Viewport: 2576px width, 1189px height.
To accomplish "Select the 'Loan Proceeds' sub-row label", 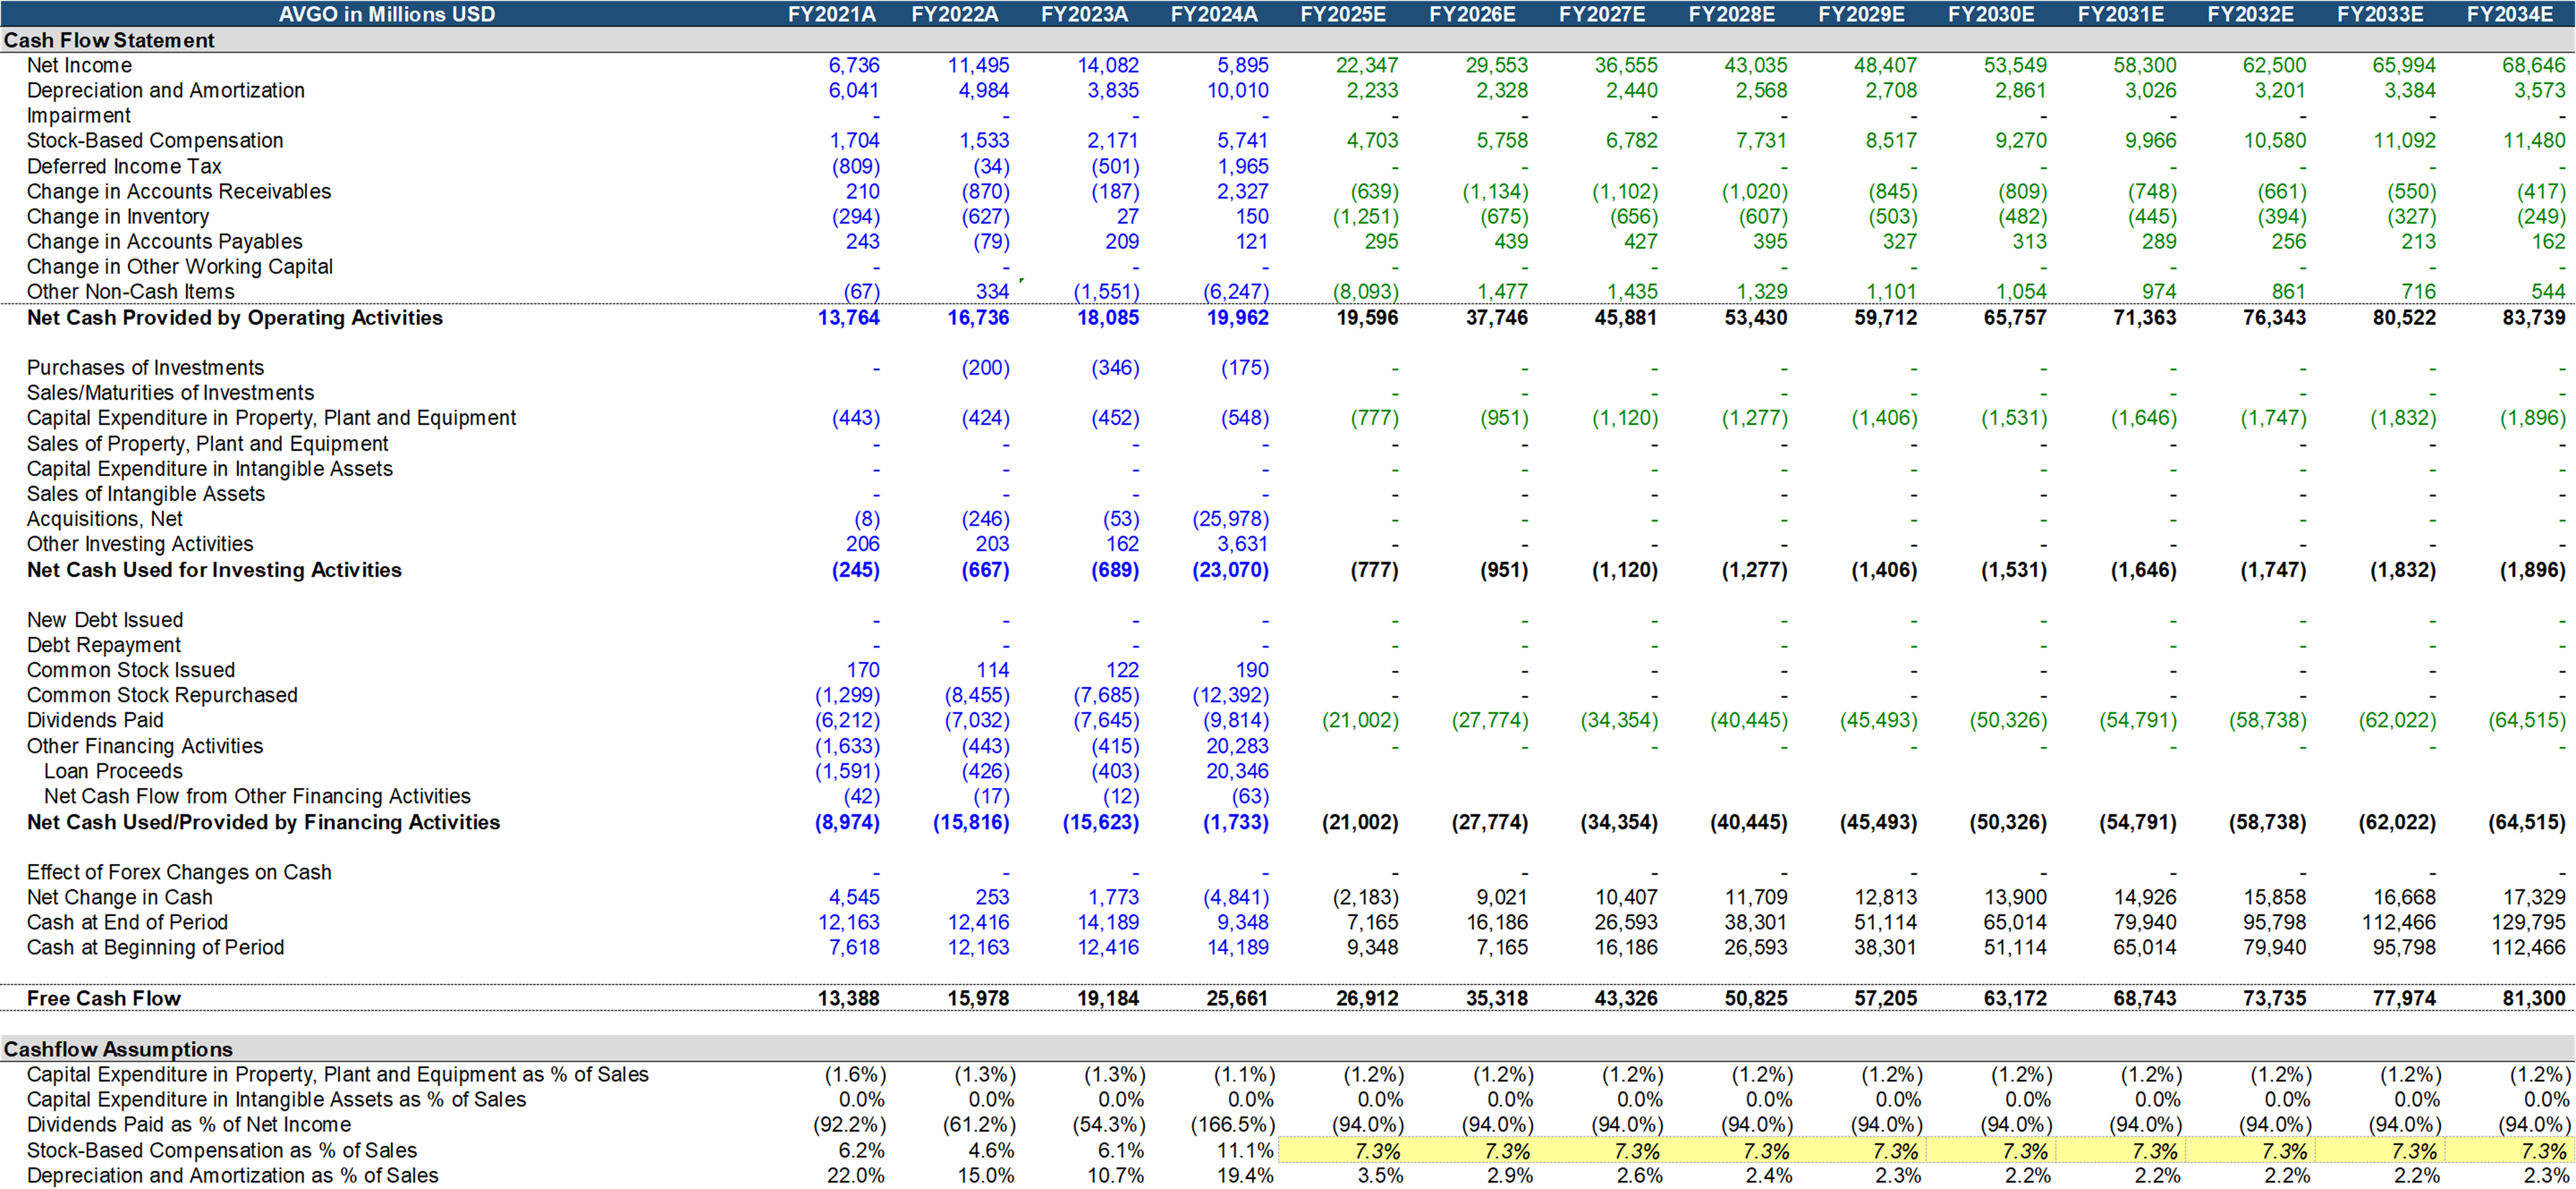I will coord(113,770).
